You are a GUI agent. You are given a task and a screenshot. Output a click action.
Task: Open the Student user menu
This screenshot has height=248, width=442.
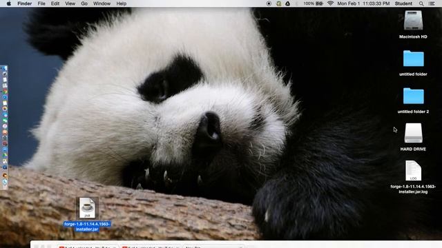click(403, 3)
